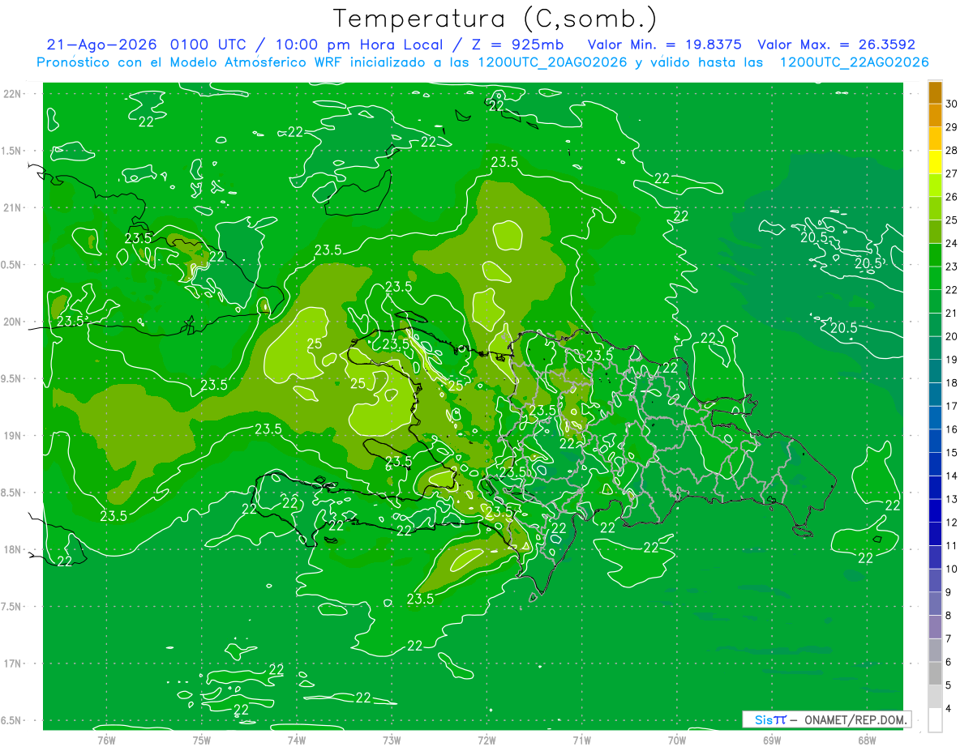This screenshot has width=973, height=751.
Task: Click legend value '30' on color bar
Action: 951,104
